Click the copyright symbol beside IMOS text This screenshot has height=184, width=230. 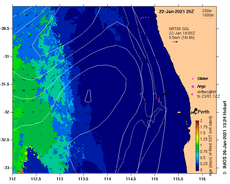point(225,173)
